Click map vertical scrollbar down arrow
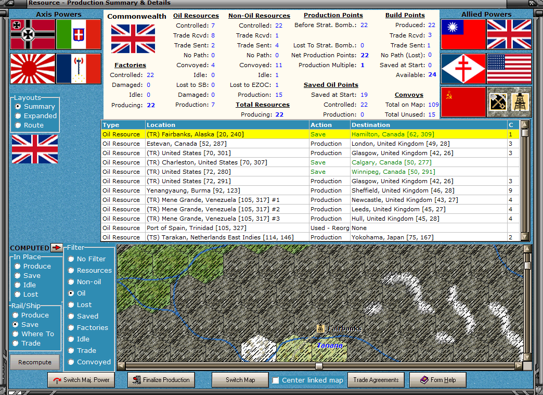The image size is (543, 395). tap(527, 357)
